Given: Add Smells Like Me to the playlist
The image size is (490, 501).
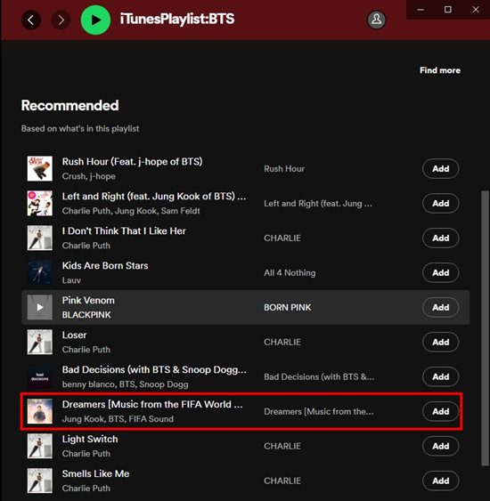Looking at the screenshot, I should click(x=440, y=481).
